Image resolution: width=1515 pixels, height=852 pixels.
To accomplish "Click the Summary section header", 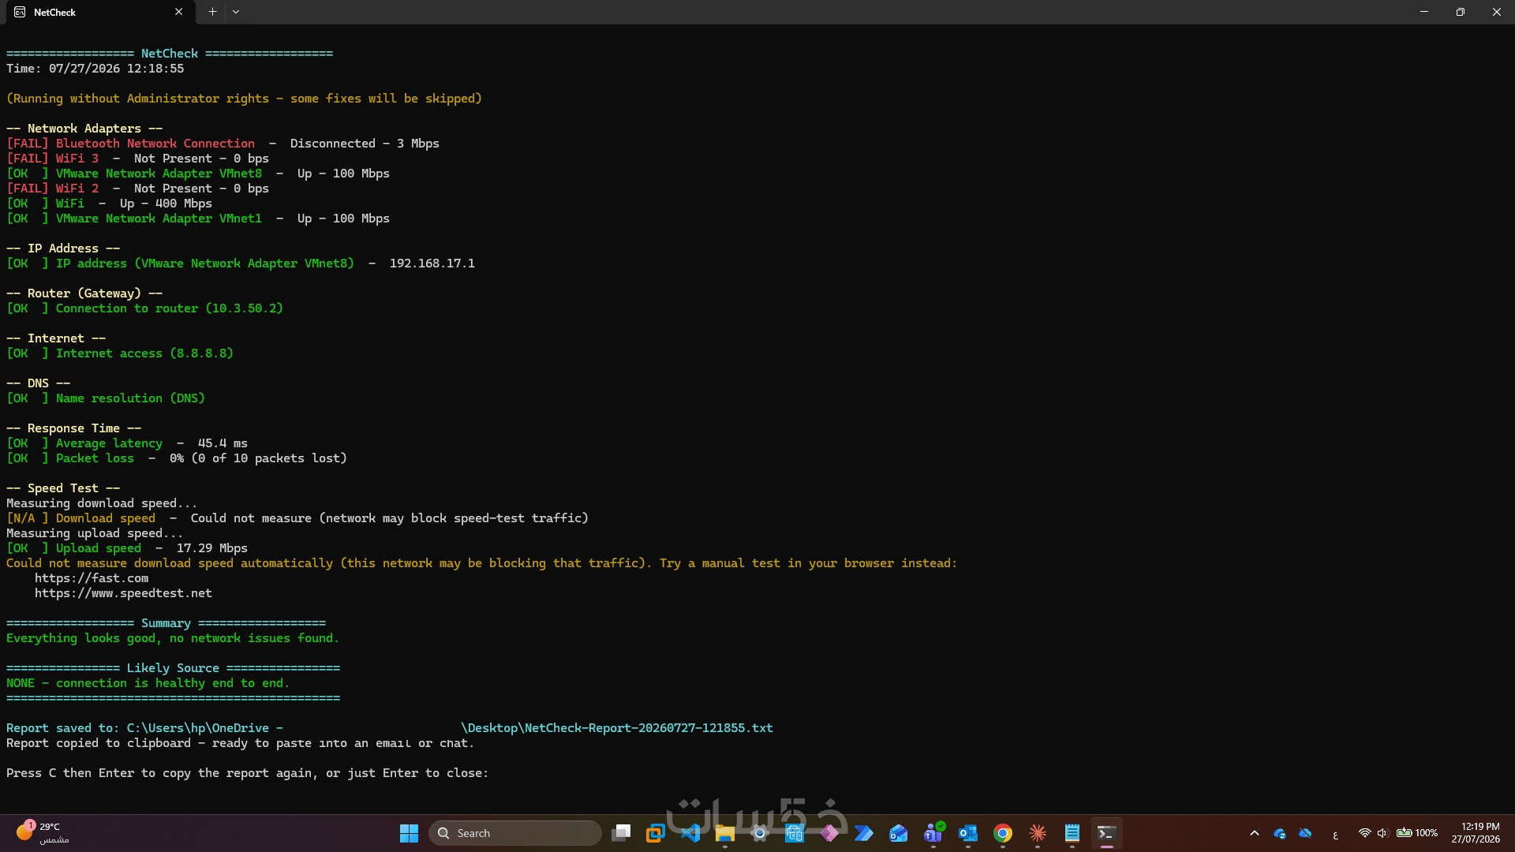I will [x=166, y=623].
